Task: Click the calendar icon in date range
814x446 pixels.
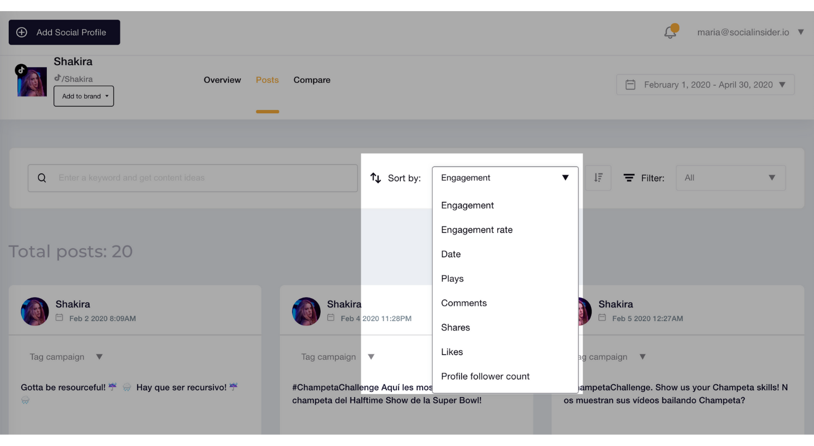Action: tap(631, 85)
